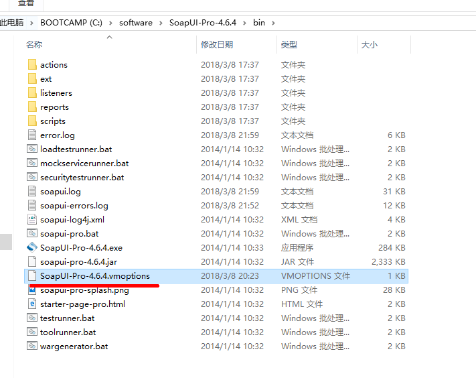The width and height of the screenshot is (476, 378).
Task: Click the 2014/1/14 10:33 date cell
Action: (x=232, y=248)
